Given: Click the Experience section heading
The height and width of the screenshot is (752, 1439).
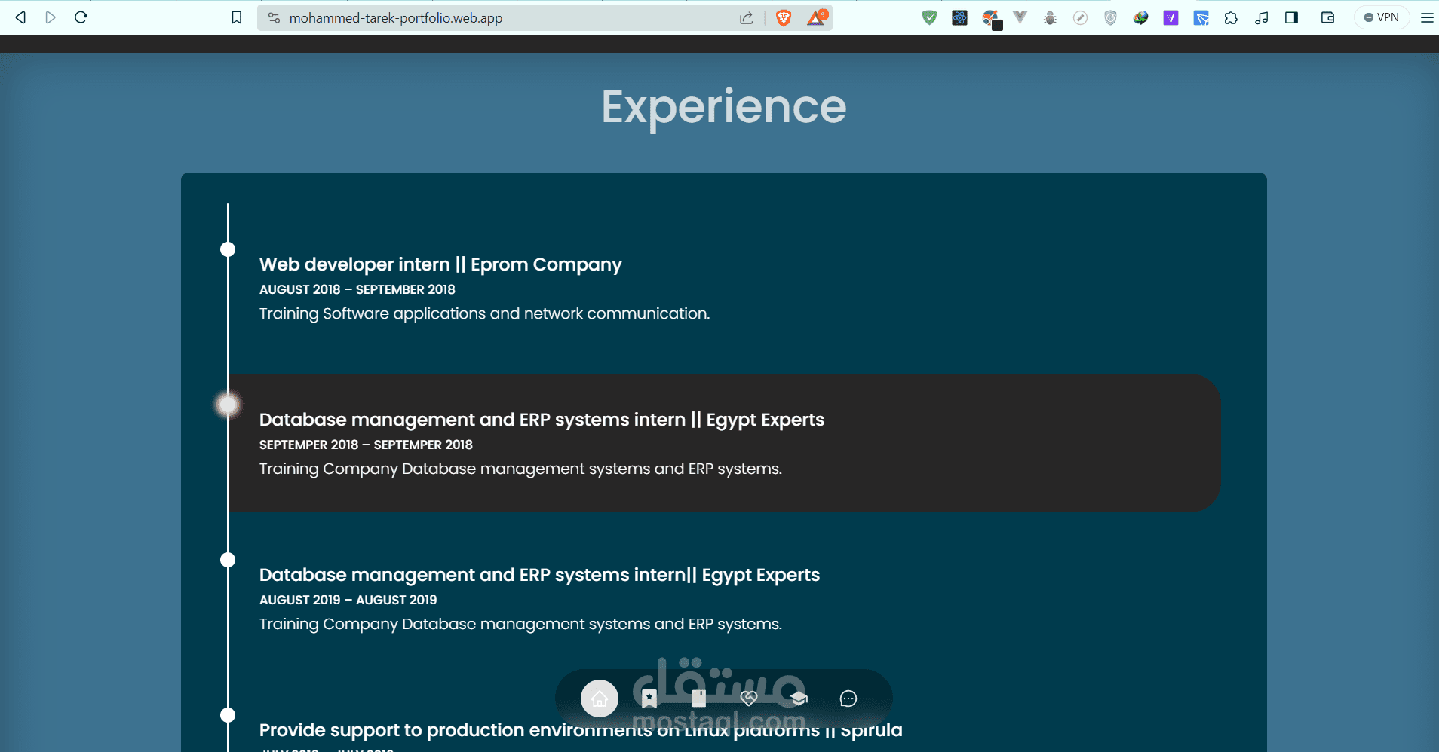Looking at the screenshot, I should click(x=724, y=107).
